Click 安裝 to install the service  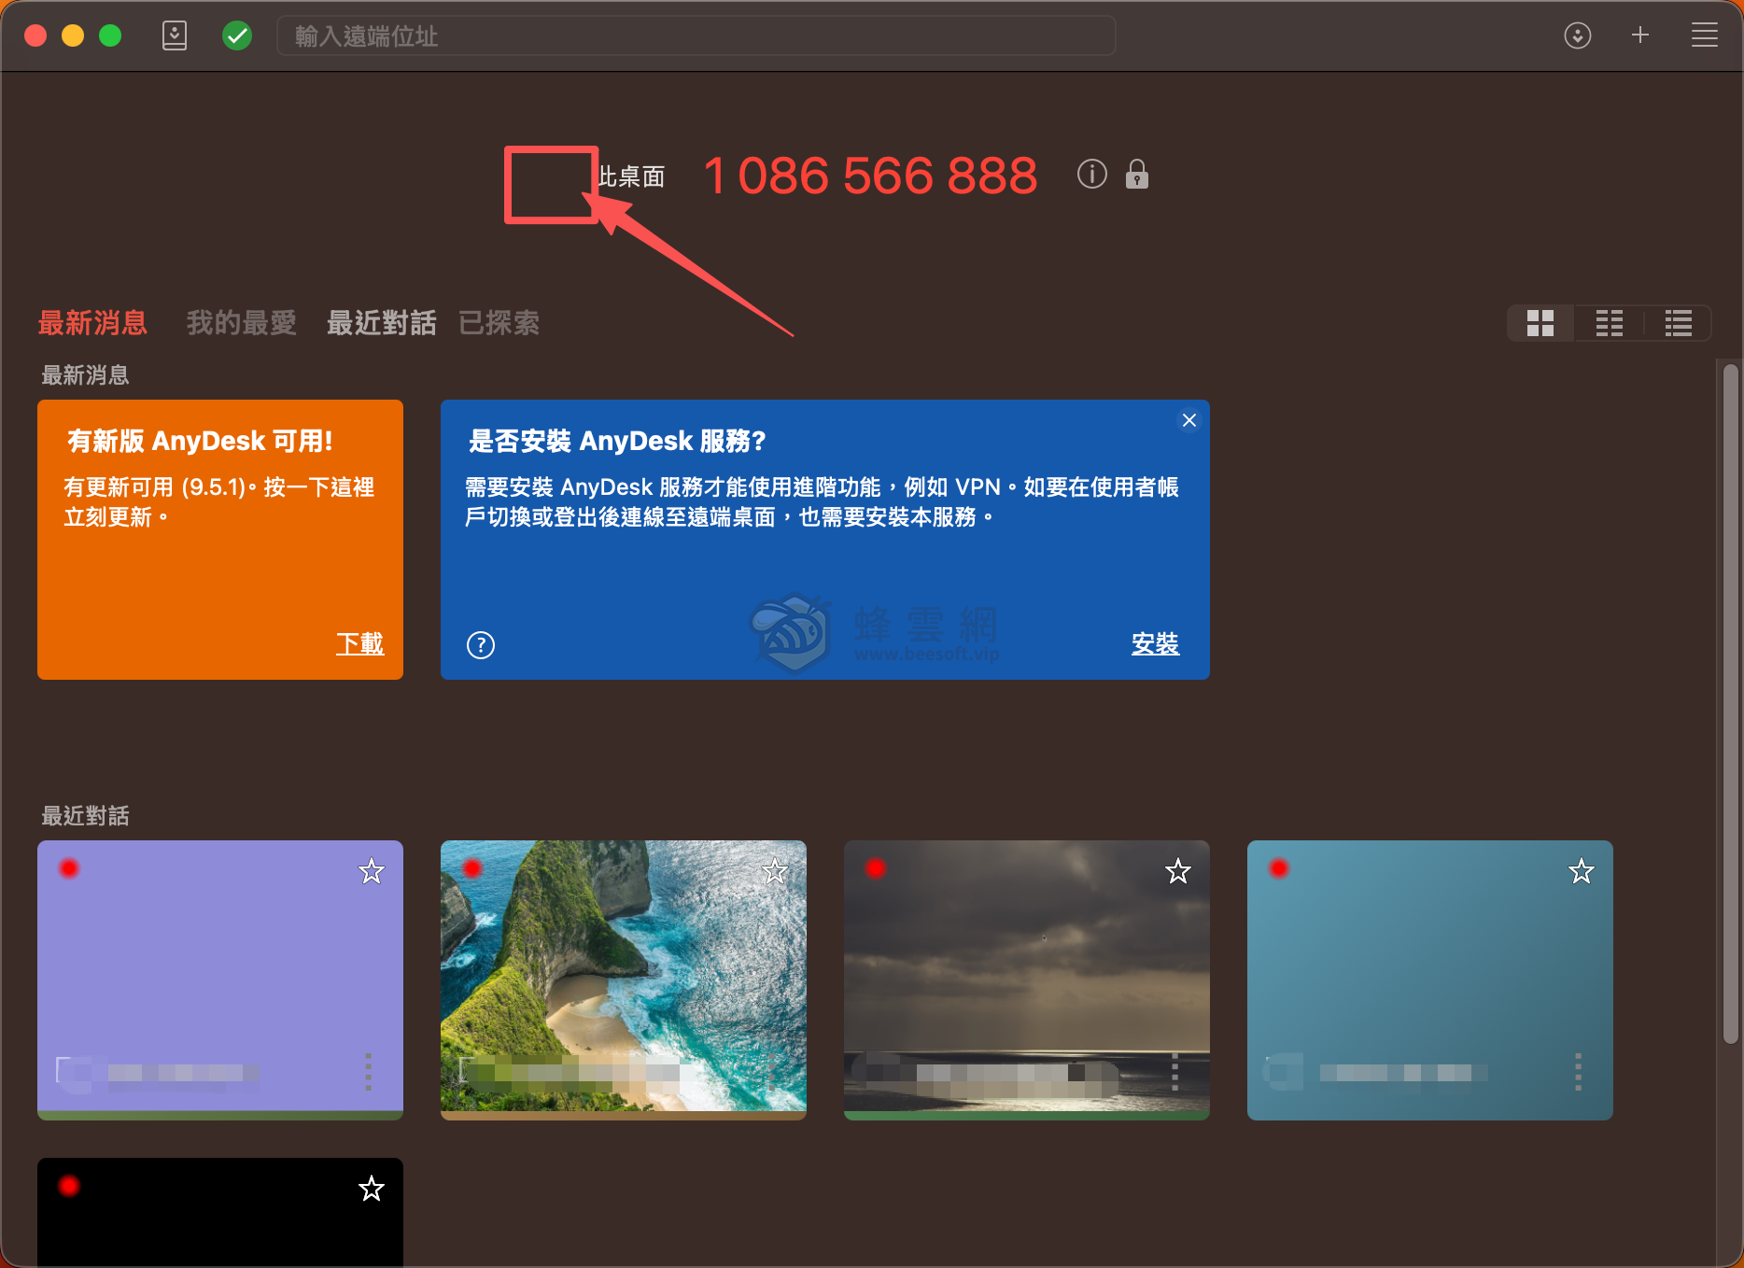point(1155,643)
